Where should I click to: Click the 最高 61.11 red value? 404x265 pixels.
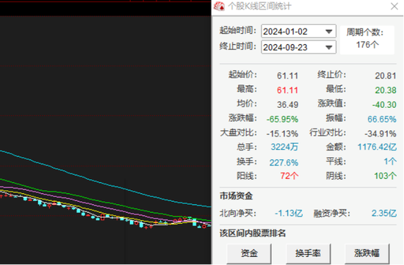coord(287,90)
